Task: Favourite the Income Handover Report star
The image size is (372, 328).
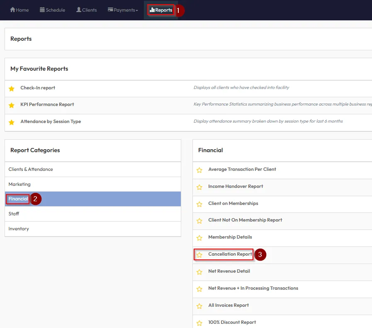Action: point(199,187)
